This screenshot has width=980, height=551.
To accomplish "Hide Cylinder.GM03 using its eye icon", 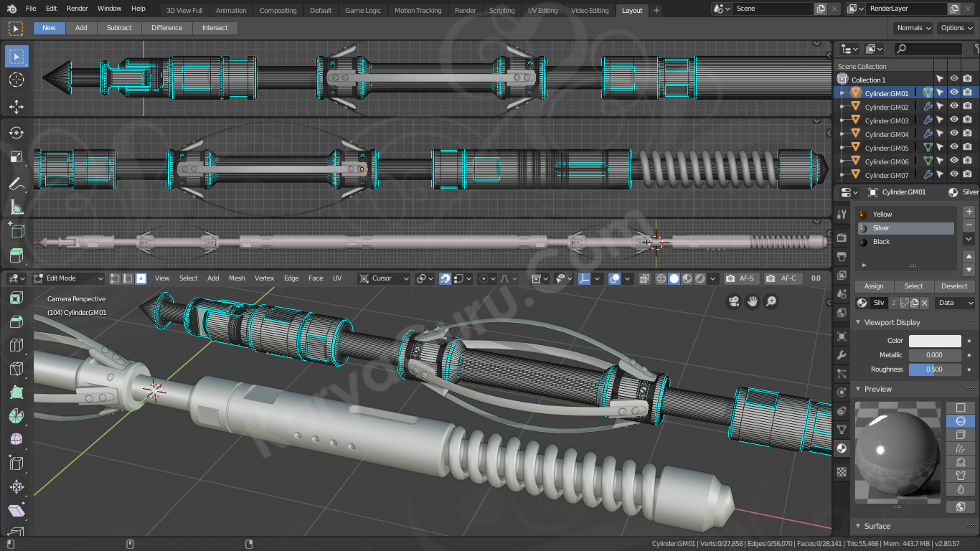I will click(x=954, y=121).
